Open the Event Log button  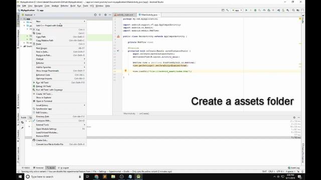294,168
